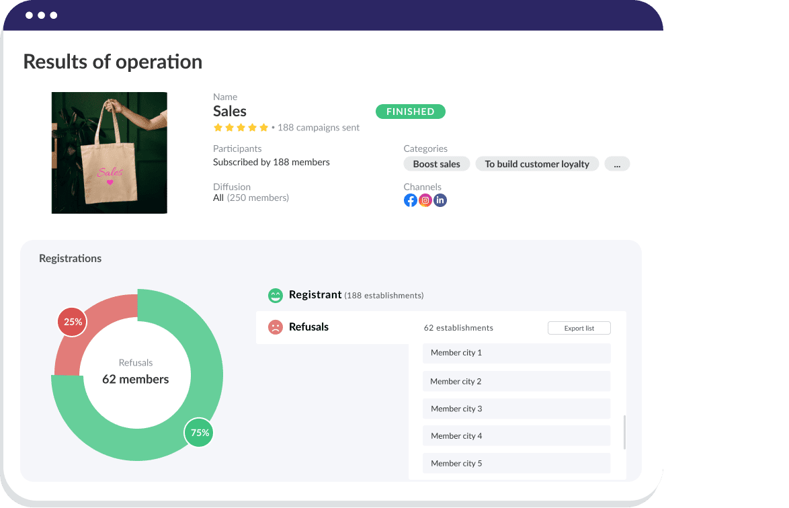Click the Facebook channel icon

[x=410, y=200]
